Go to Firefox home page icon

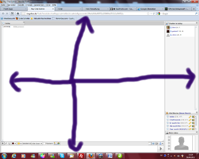point(18,13)
